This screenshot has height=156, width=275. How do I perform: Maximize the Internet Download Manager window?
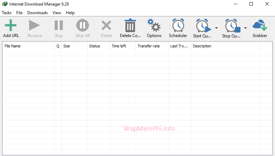click(x=251, y=4)
